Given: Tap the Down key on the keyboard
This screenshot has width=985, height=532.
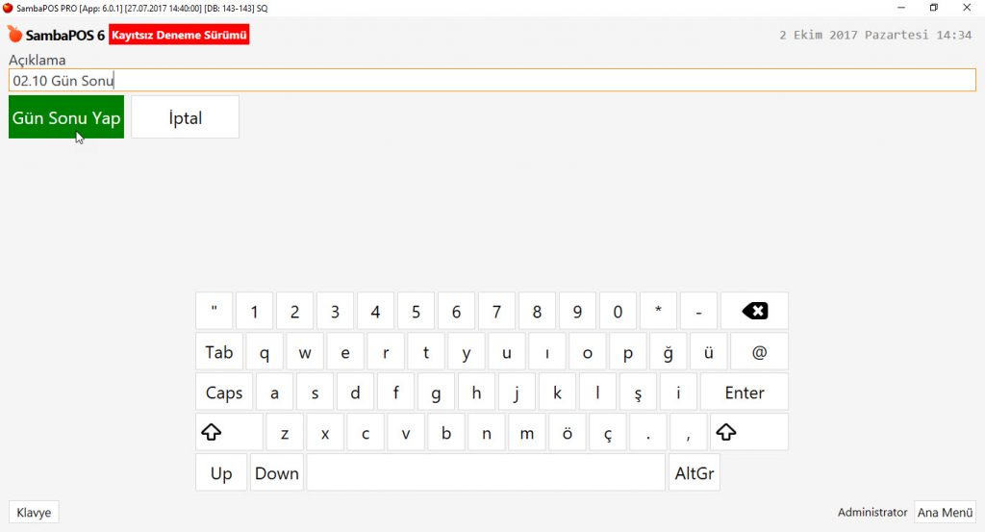Looking at the screenshot, I should tap(277, 473).
